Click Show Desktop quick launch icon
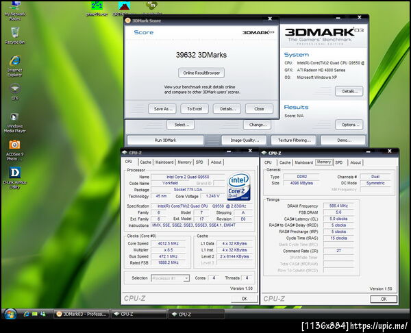The image size is (411, 333). [x=35, y=314]
